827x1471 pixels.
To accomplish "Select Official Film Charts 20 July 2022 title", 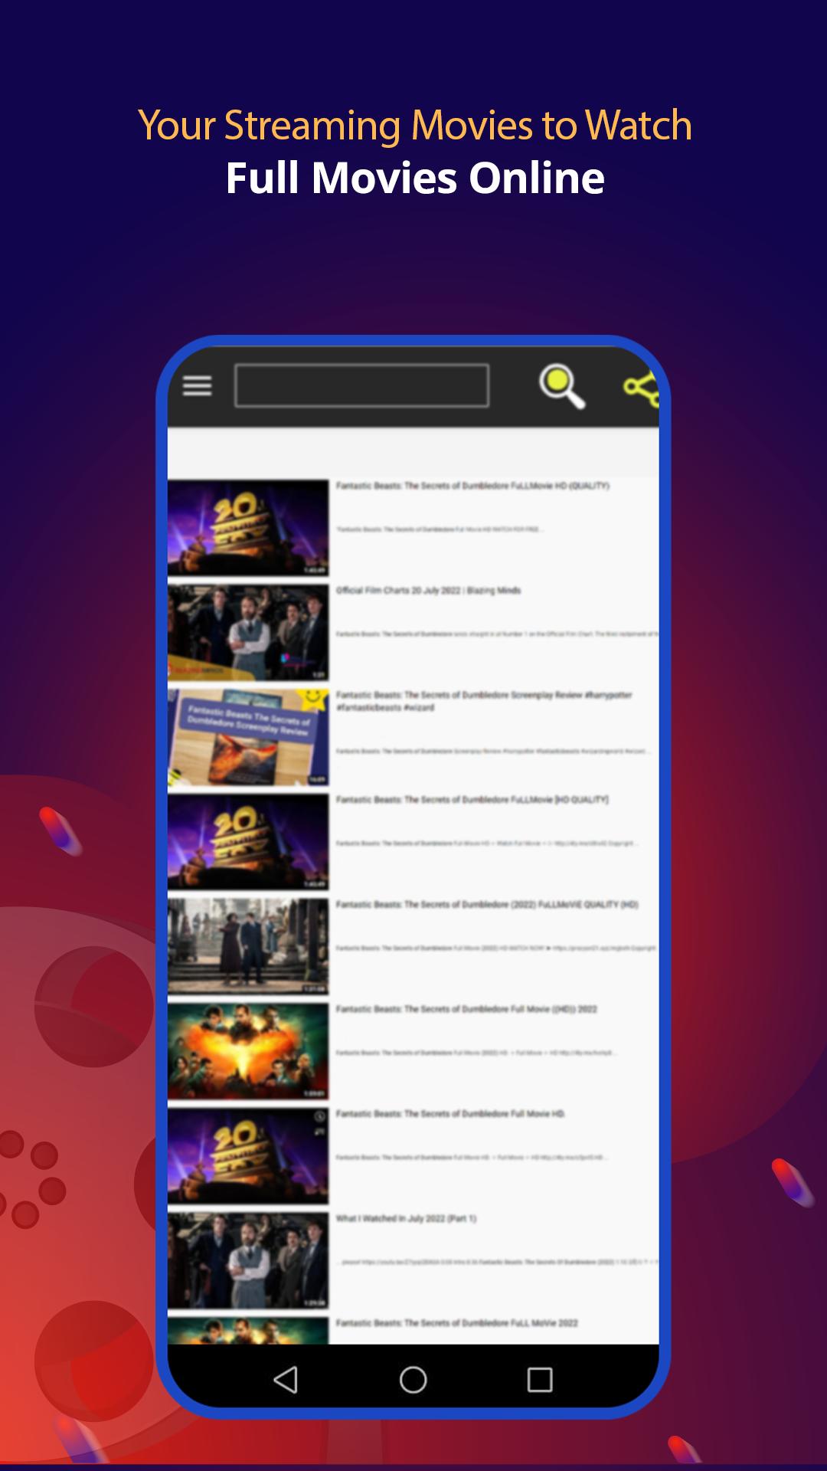I will 428,591.
